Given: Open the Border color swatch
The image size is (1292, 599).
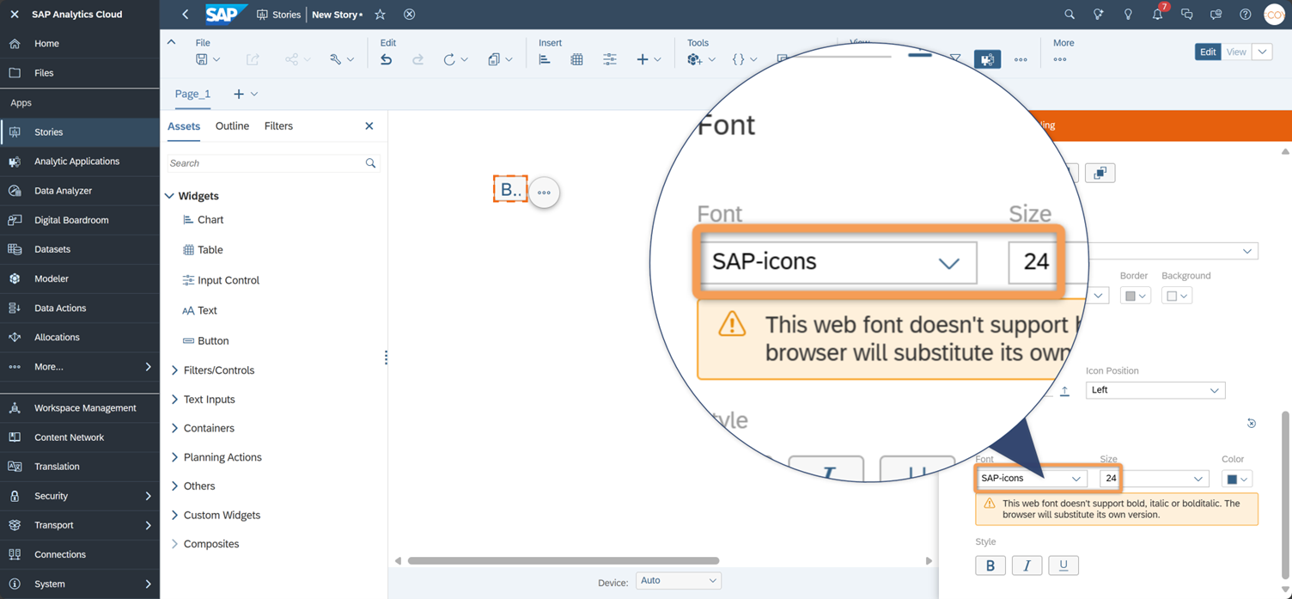Looking at the screenshot, I should click(x=1135, y=296).
